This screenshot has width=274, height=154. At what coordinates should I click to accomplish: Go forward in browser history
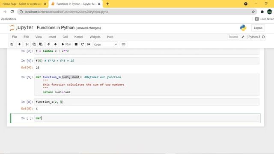(5, 12)
